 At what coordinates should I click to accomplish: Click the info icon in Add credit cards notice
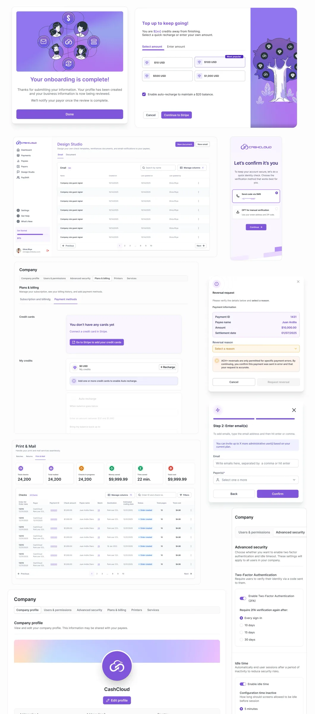(x=74, y=381)
